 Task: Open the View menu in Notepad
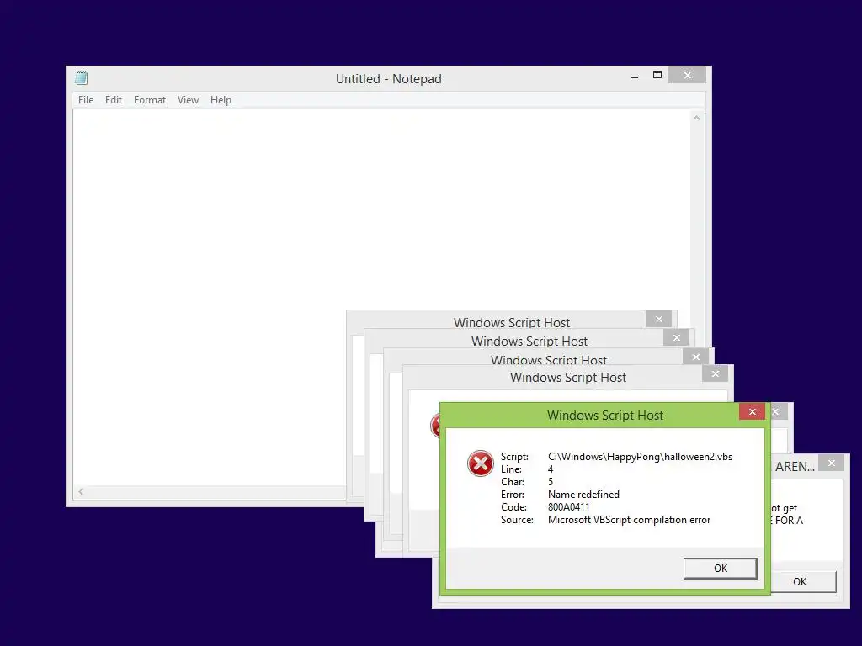[188, 100]
